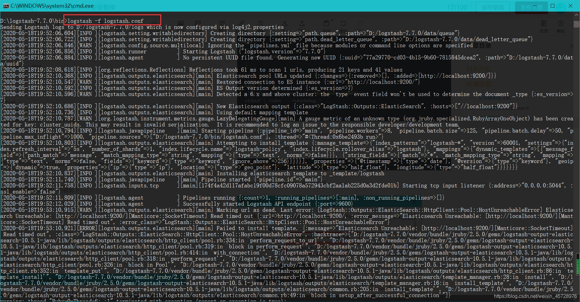Click the '[org.reflections.Reflections]' logger name
580x302 pixels.
[x=142, y=70]
